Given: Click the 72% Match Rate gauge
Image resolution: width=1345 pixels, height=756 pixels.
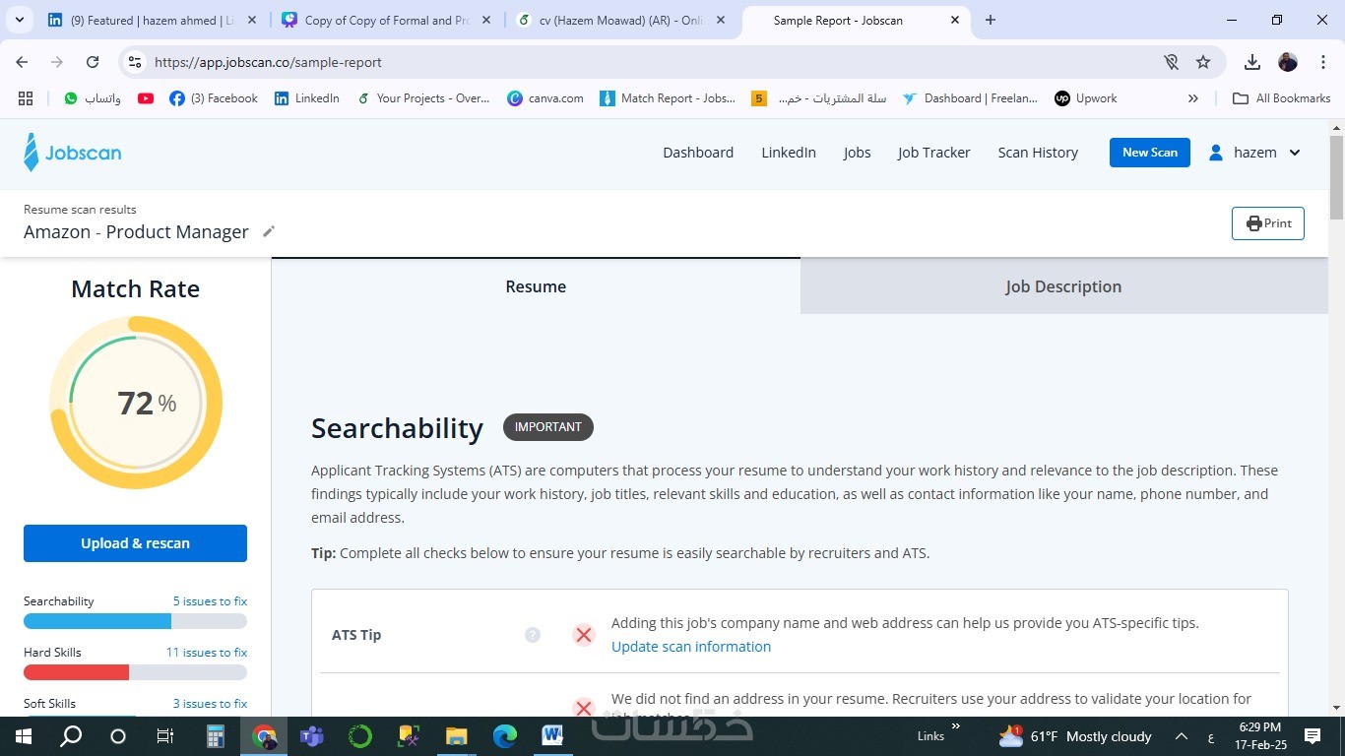Looking at the screenshot, I should point(136,403).
